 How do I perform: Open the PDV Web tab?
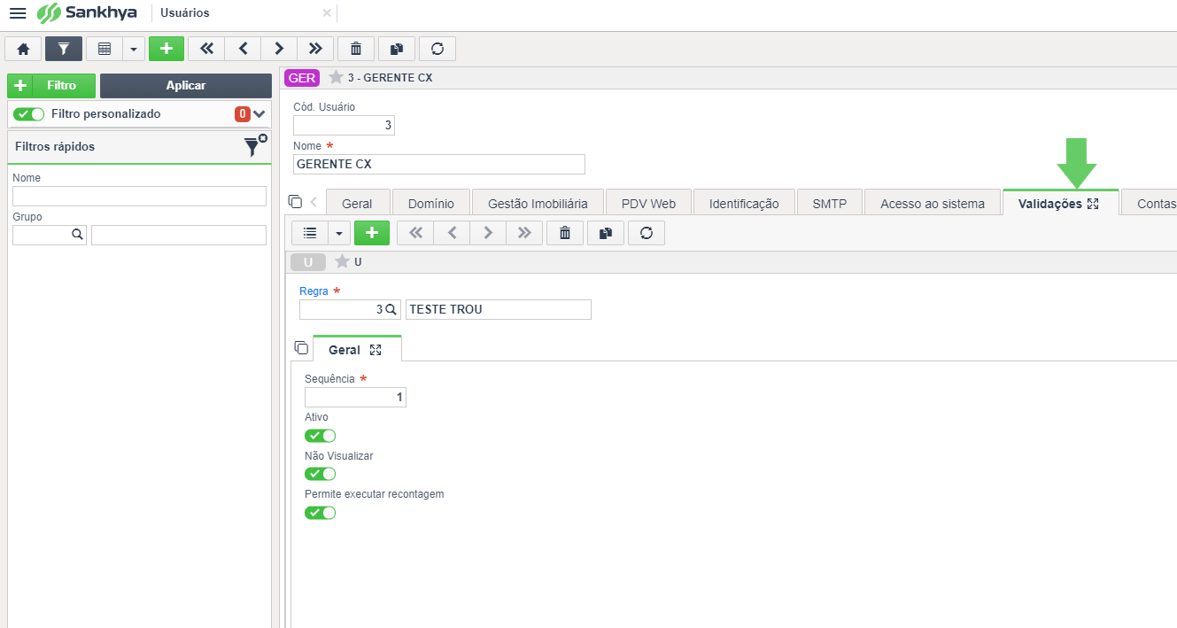[648, 203]
